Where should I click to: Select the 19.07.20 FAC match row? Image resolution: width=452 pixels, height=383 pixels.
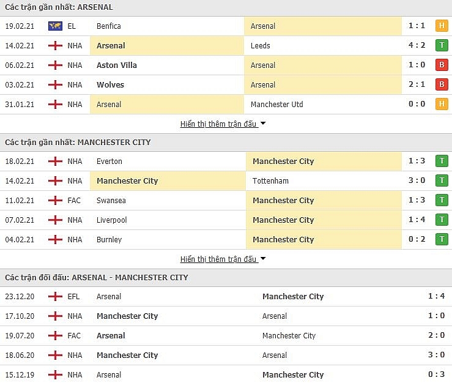pos(226,336)
